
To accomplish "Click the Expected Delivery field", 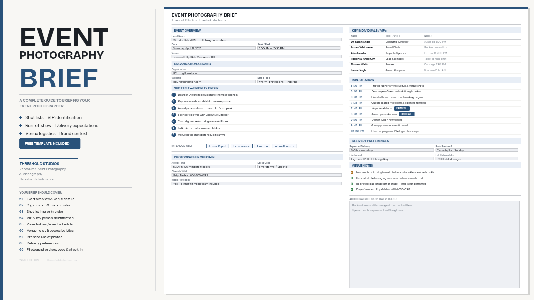I will pyautogui.click(x=391, y=150).
